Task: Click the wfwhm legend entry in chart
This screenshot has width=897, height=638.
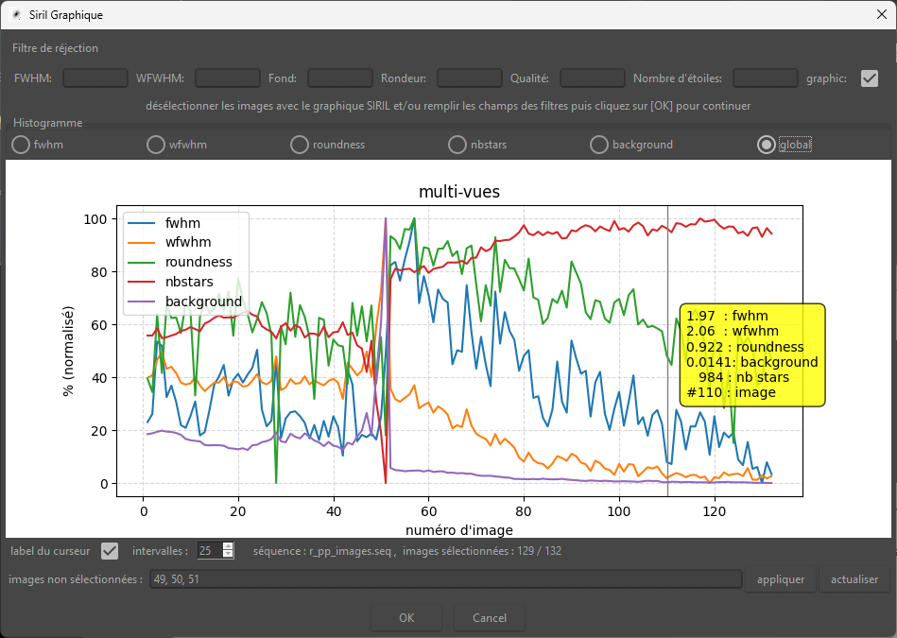Action: 169,242
